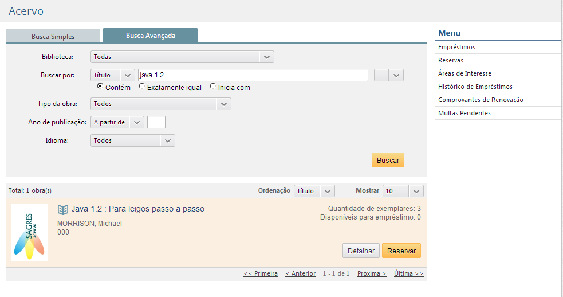Click the Detalhar button

[361, 251]
